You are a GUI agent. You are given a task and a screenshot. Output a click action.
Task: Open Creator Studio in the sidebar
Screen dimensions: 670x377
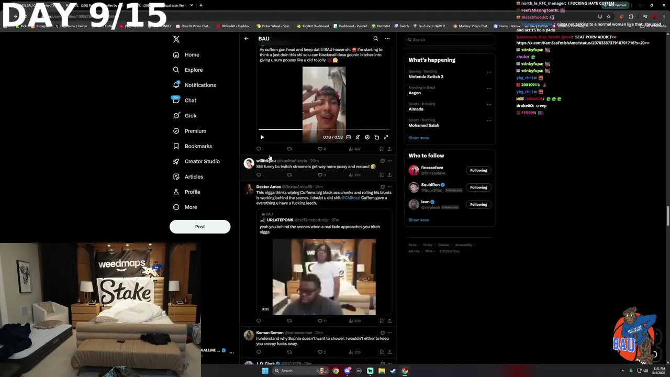[196, 161]
